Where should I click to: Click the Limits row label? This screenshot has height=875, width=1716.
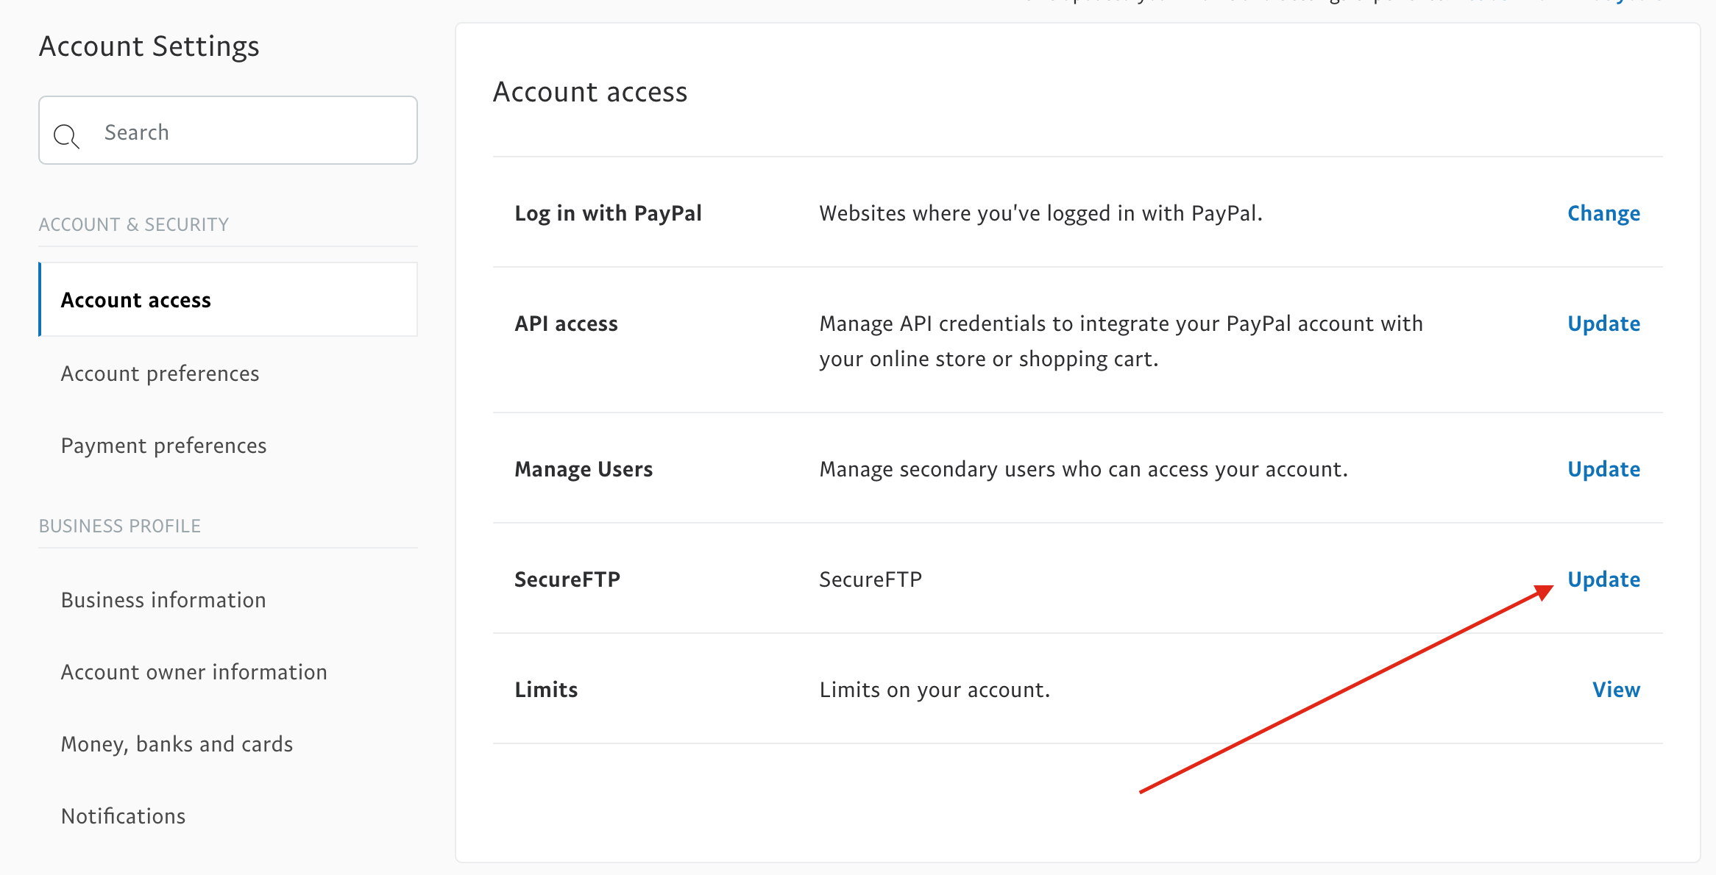pos(546,690)
